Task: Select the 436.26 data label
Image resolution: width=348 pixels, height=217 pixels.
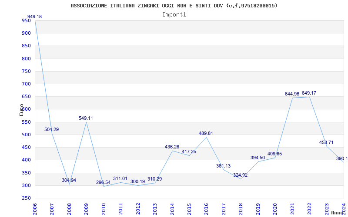Action: [172, 147]
